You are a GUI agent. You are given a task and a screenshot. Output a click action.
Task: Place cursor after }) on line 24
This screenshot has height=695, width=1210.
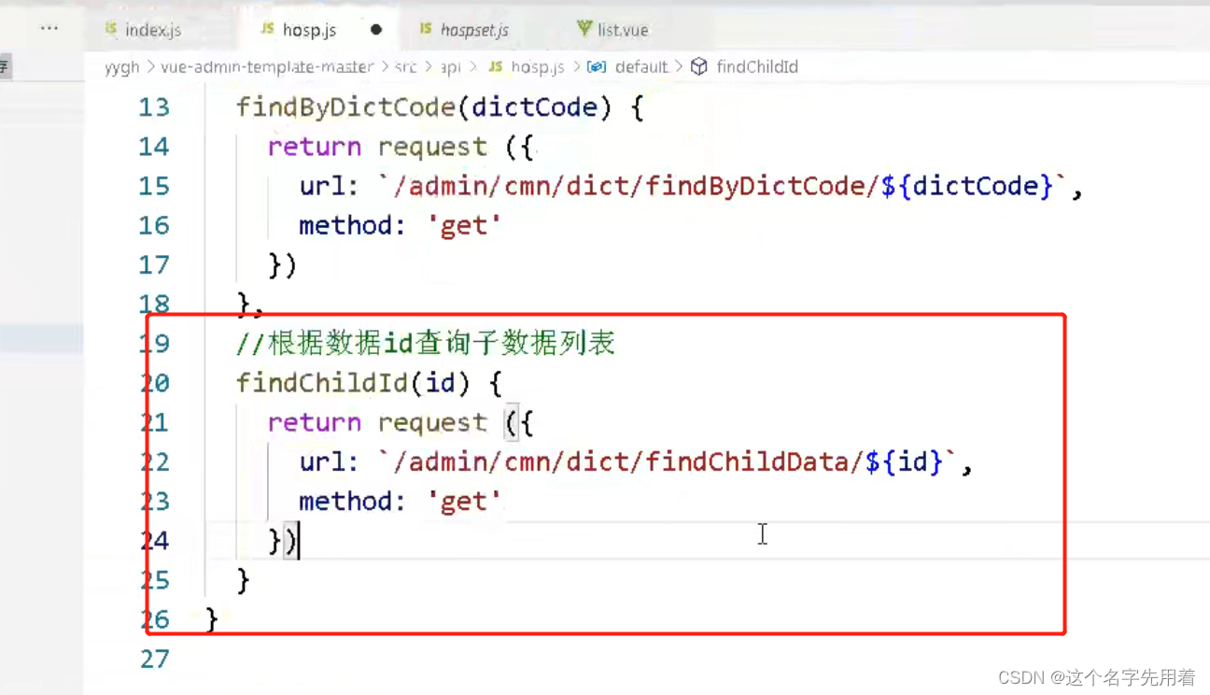(x=299, y=541)
